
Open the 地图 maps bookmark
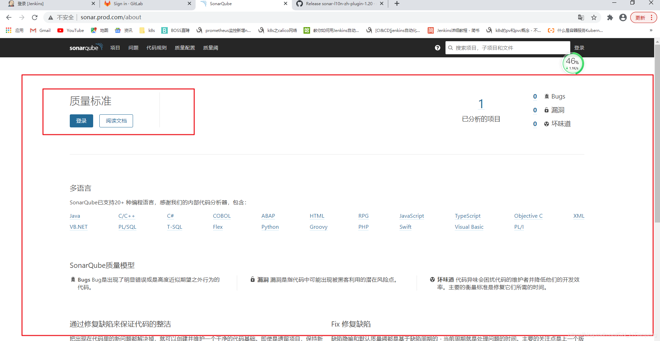[x=99, y=31]
